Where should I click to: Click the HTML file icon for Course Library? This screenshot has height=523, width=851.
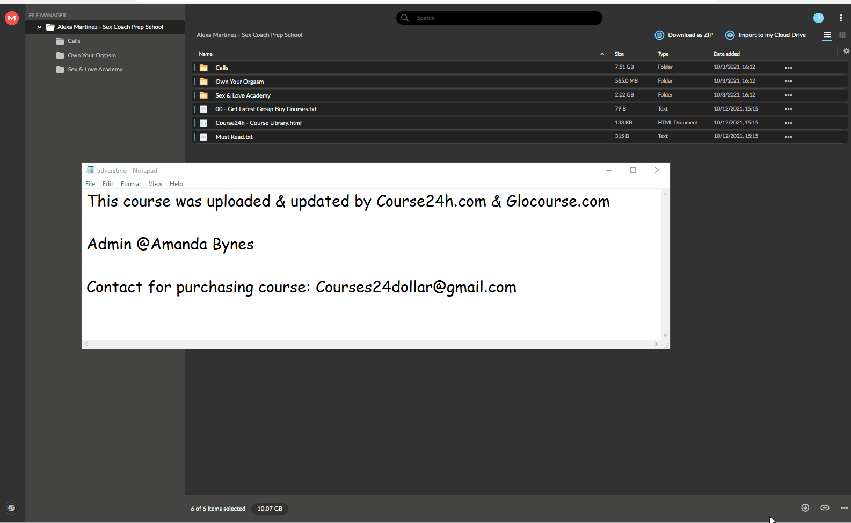point(203,123)
